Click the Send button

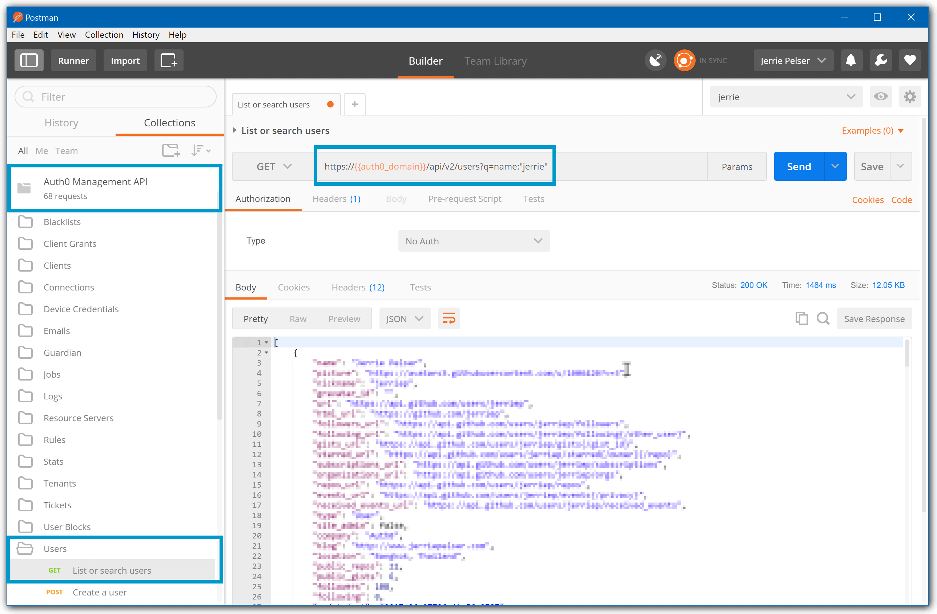click(x=799, y=166)
